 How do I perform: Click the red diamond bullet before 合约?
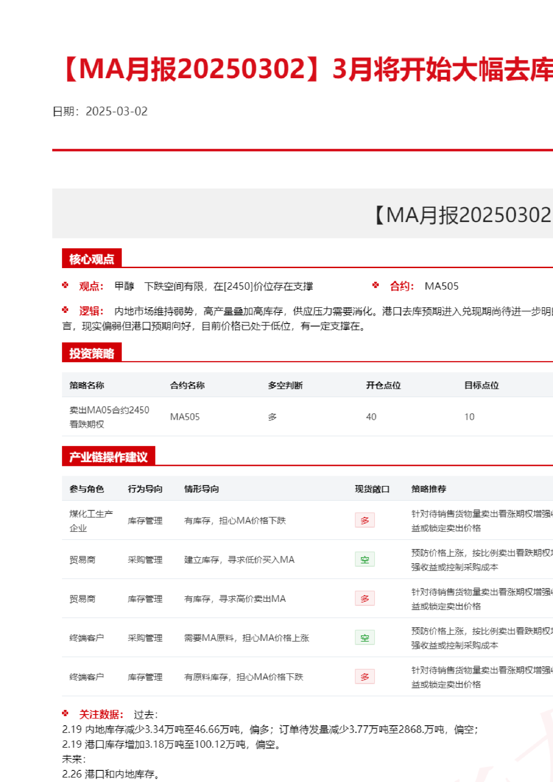click(376, 285)
